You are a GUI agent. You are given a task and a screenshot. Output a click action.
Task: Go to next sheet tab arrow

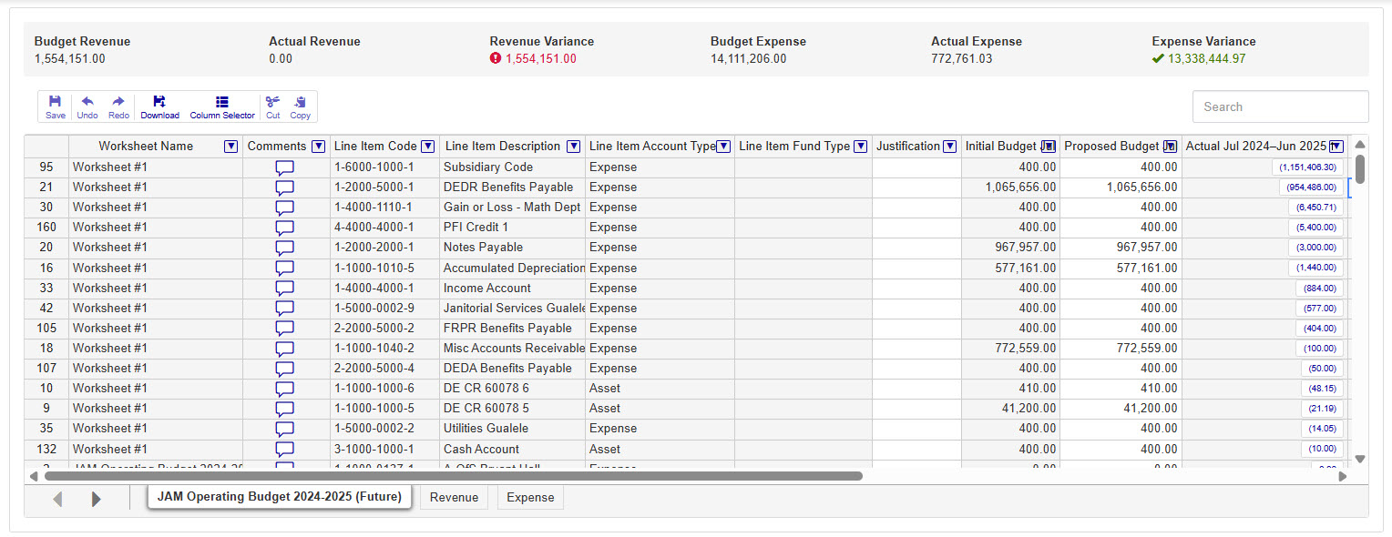(97, 499)
